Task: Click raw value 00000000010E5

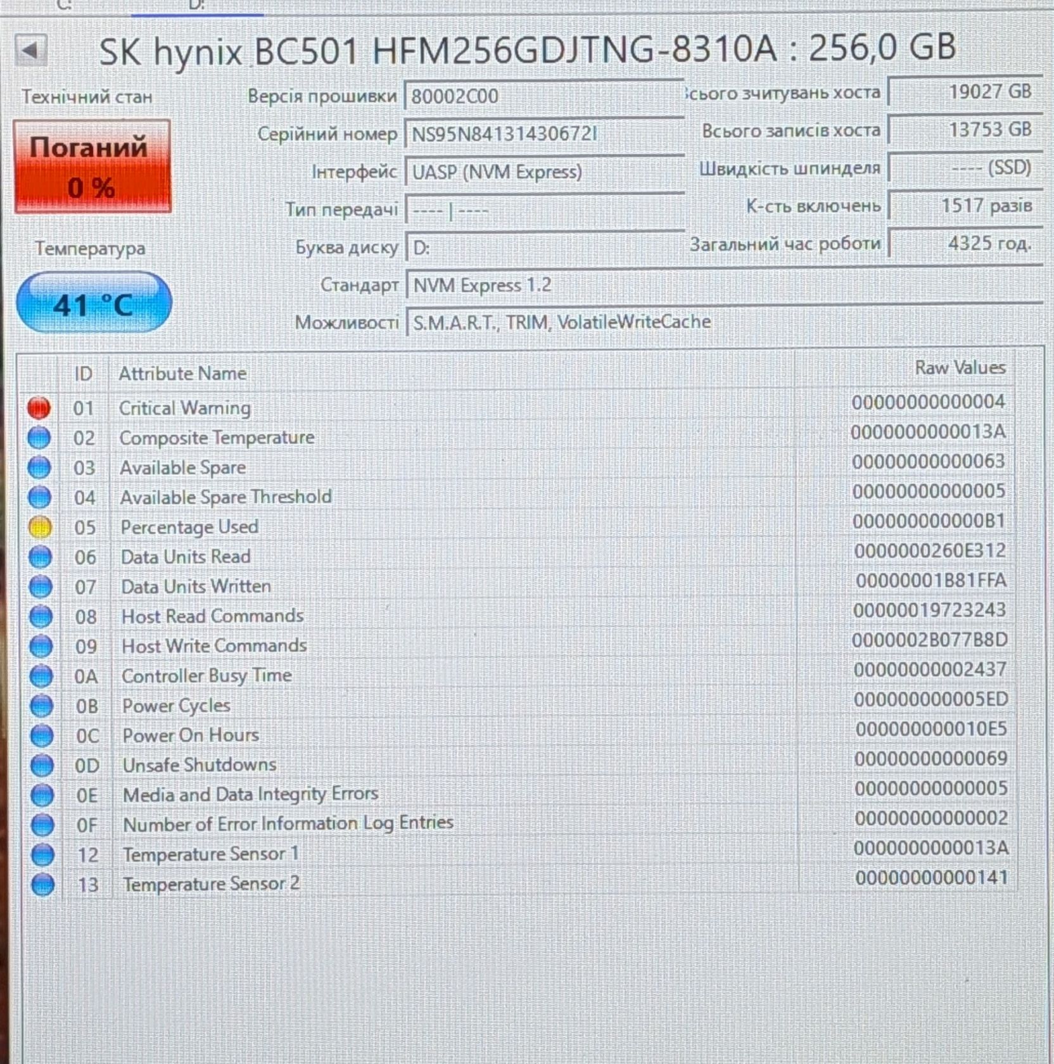Action: click(x=931, y=729)
